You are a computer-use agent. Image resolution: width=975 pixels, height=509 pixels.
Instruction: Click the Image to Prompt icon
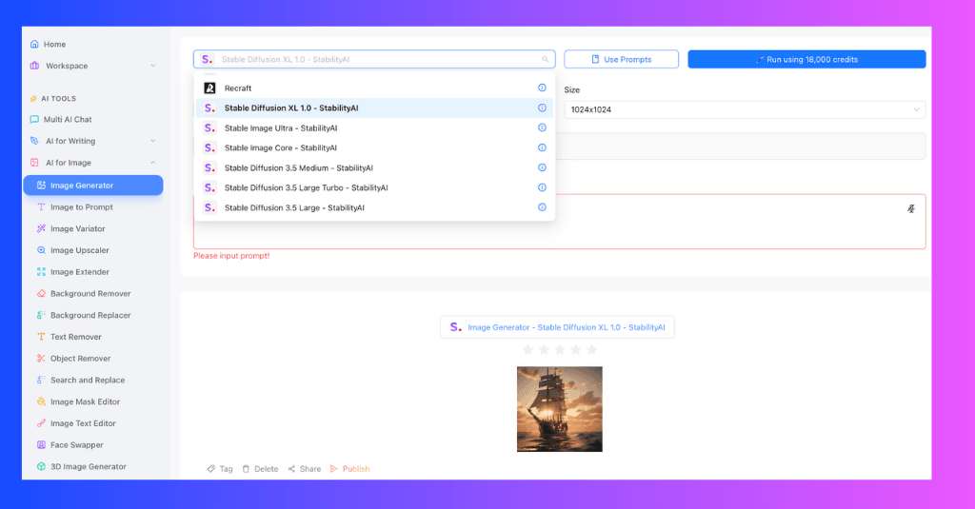tap(41, 207)
